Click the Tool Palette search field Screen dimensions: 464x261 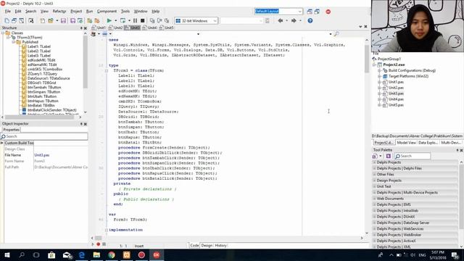pyautogui.click(x=413, y=156)
